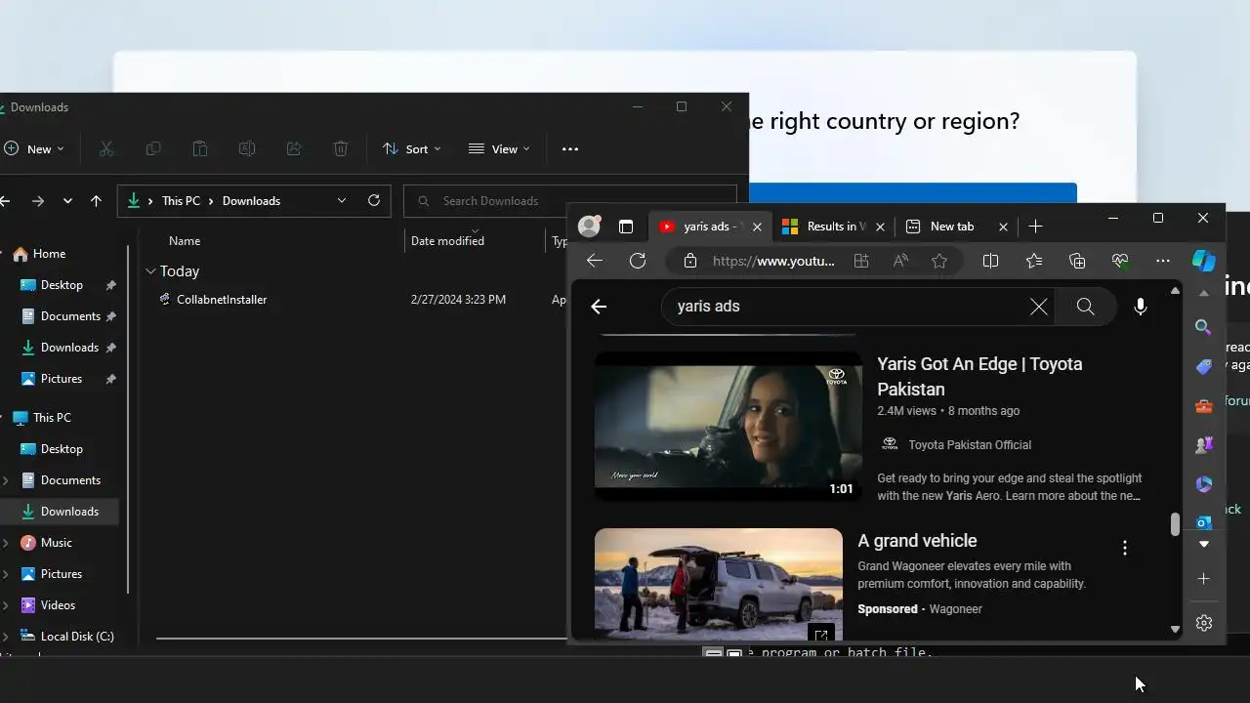
Task: Open Edge app available icon in address bar
Action: pos(861,261)
